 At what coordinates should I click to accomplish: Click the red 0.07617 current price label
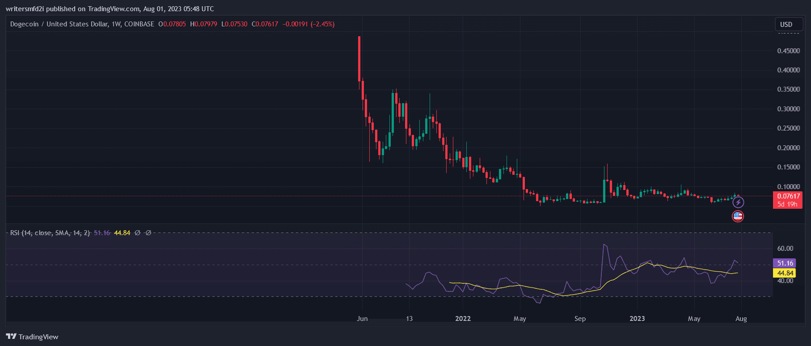(x=788, y=196)
